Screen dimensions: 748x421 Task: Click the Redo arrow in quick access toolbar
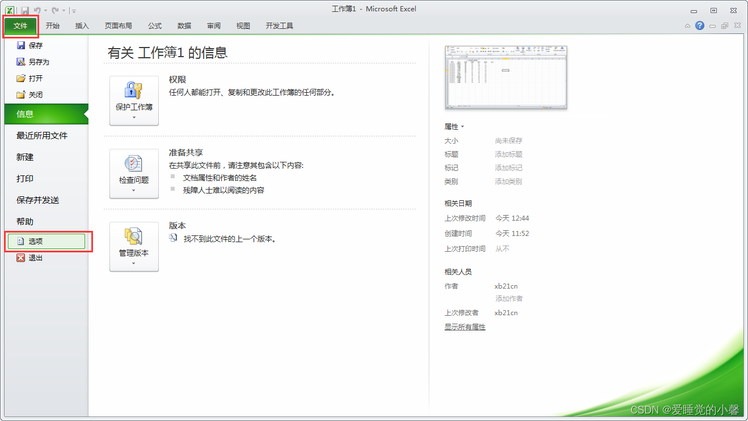(54, 10)
